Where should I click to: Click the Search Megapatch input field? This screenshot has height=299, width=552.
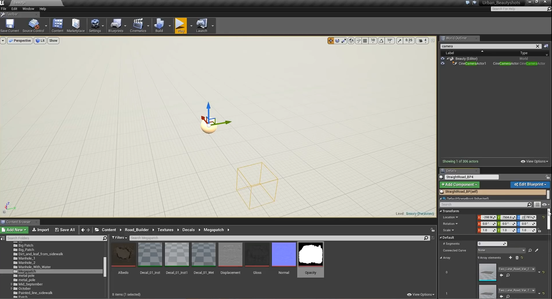pyautogui.click(x=277, y=238)
